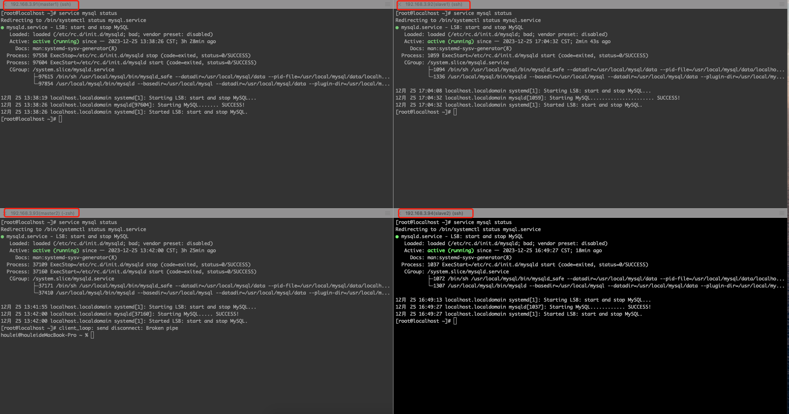Screen dimensions: 789x414
Task: Click the green status dot in master1 pane
Action: pos(2,28)
